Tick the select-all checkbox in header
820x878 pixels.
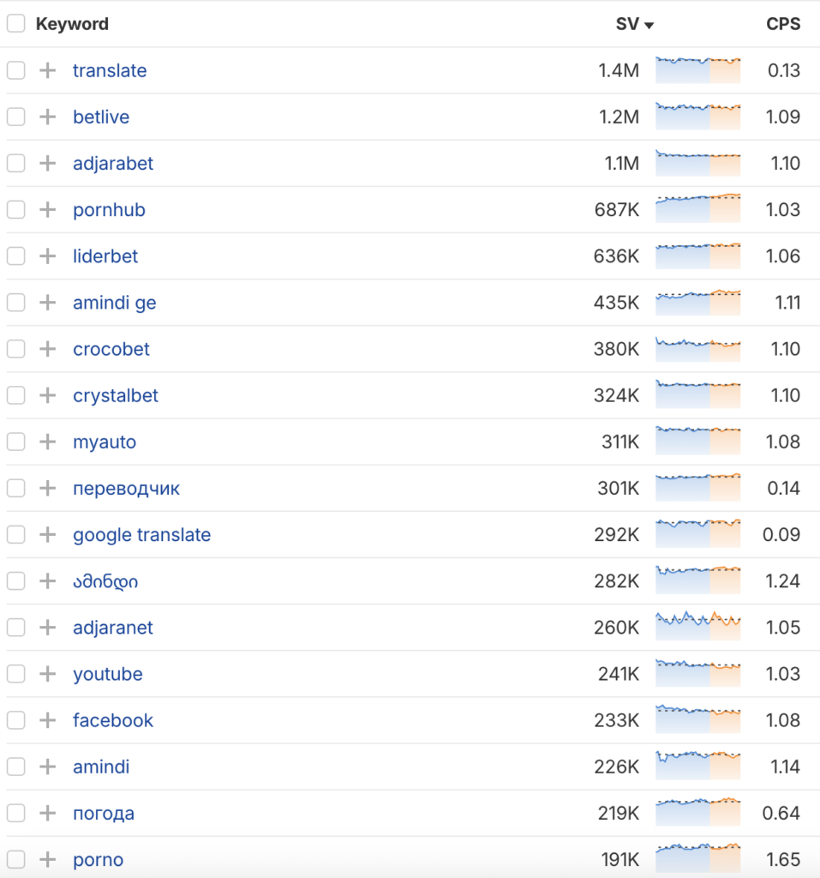16,24
